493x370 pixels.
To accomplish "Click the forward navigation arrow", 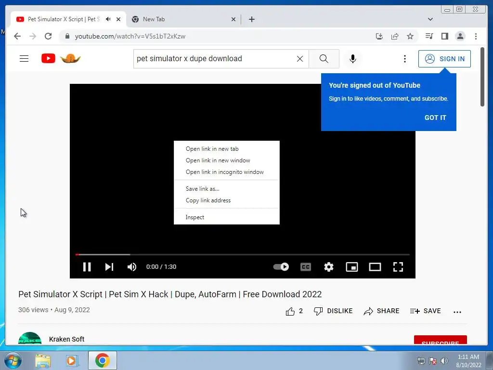I will (33, 36).
